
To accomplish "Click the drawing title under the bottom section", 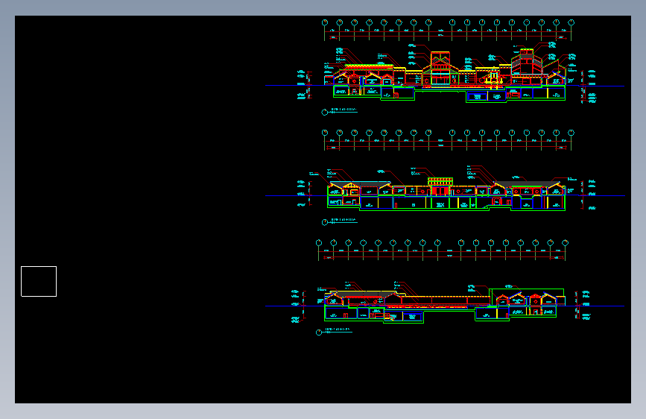I will 338,330.
